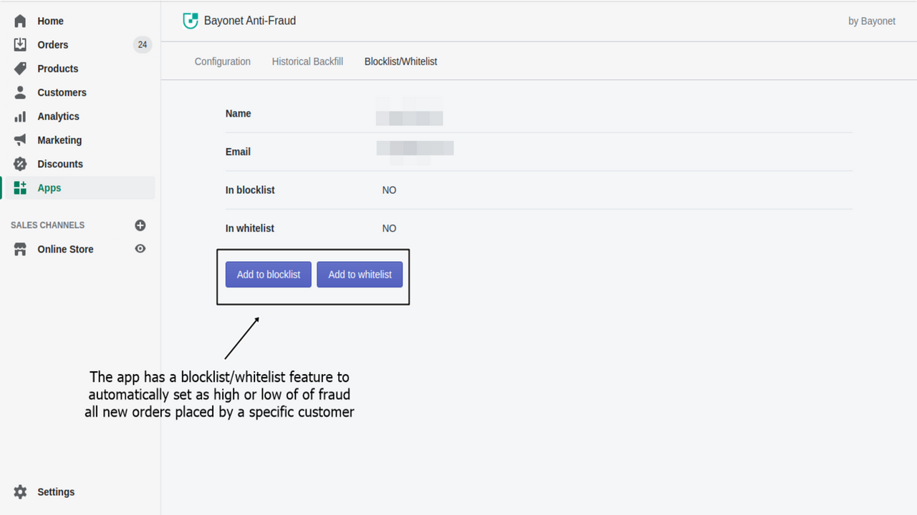Click the Orders count badge showing 24
This screenshot has height=515, width=917.
coord(142,44)
